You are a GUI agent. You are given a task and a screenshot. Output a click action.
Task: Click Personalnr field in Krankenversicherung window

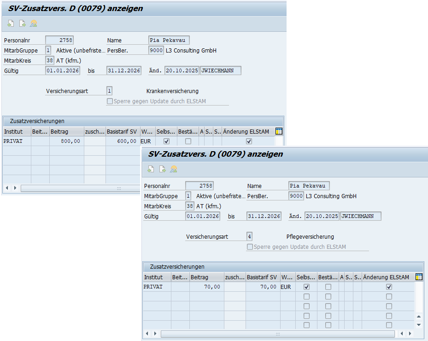coord(59,41)
